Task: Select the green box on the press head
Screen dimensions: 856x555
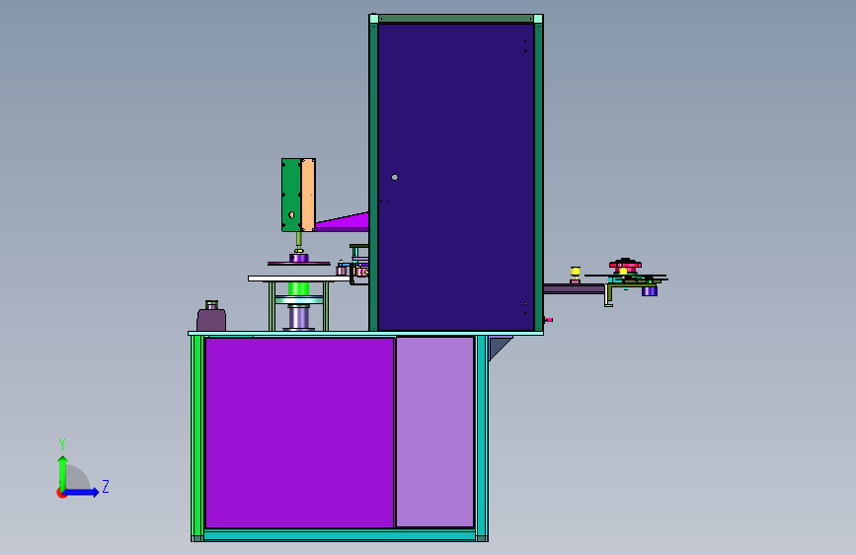Action: 291,195
